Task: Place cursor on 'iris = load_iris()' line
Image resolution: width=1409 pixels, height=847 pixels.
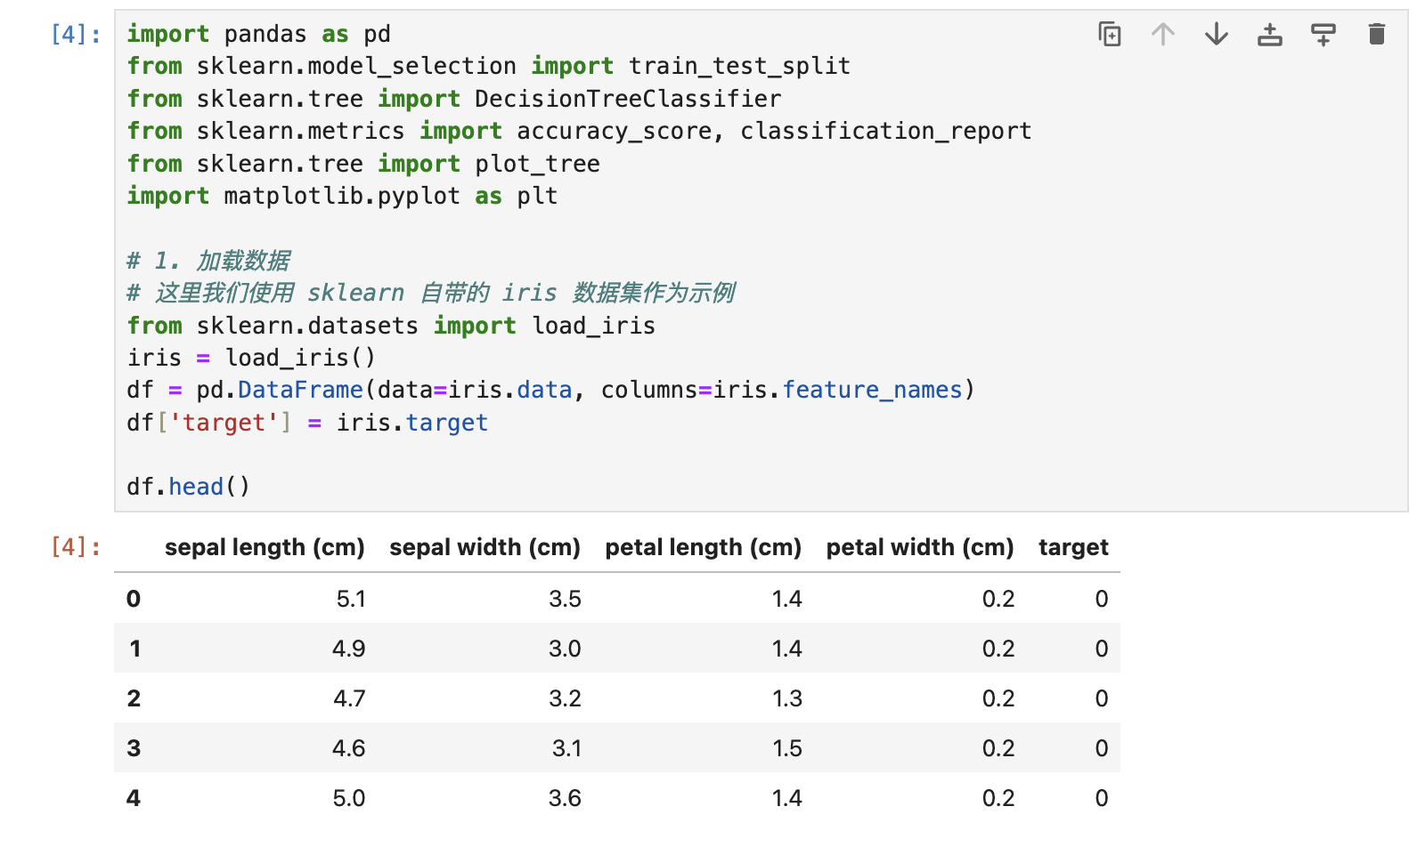Action: [251, 358]
